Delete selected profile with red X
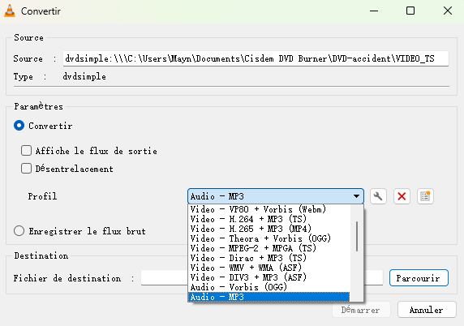The image size is (464, 326). [402, 196]
